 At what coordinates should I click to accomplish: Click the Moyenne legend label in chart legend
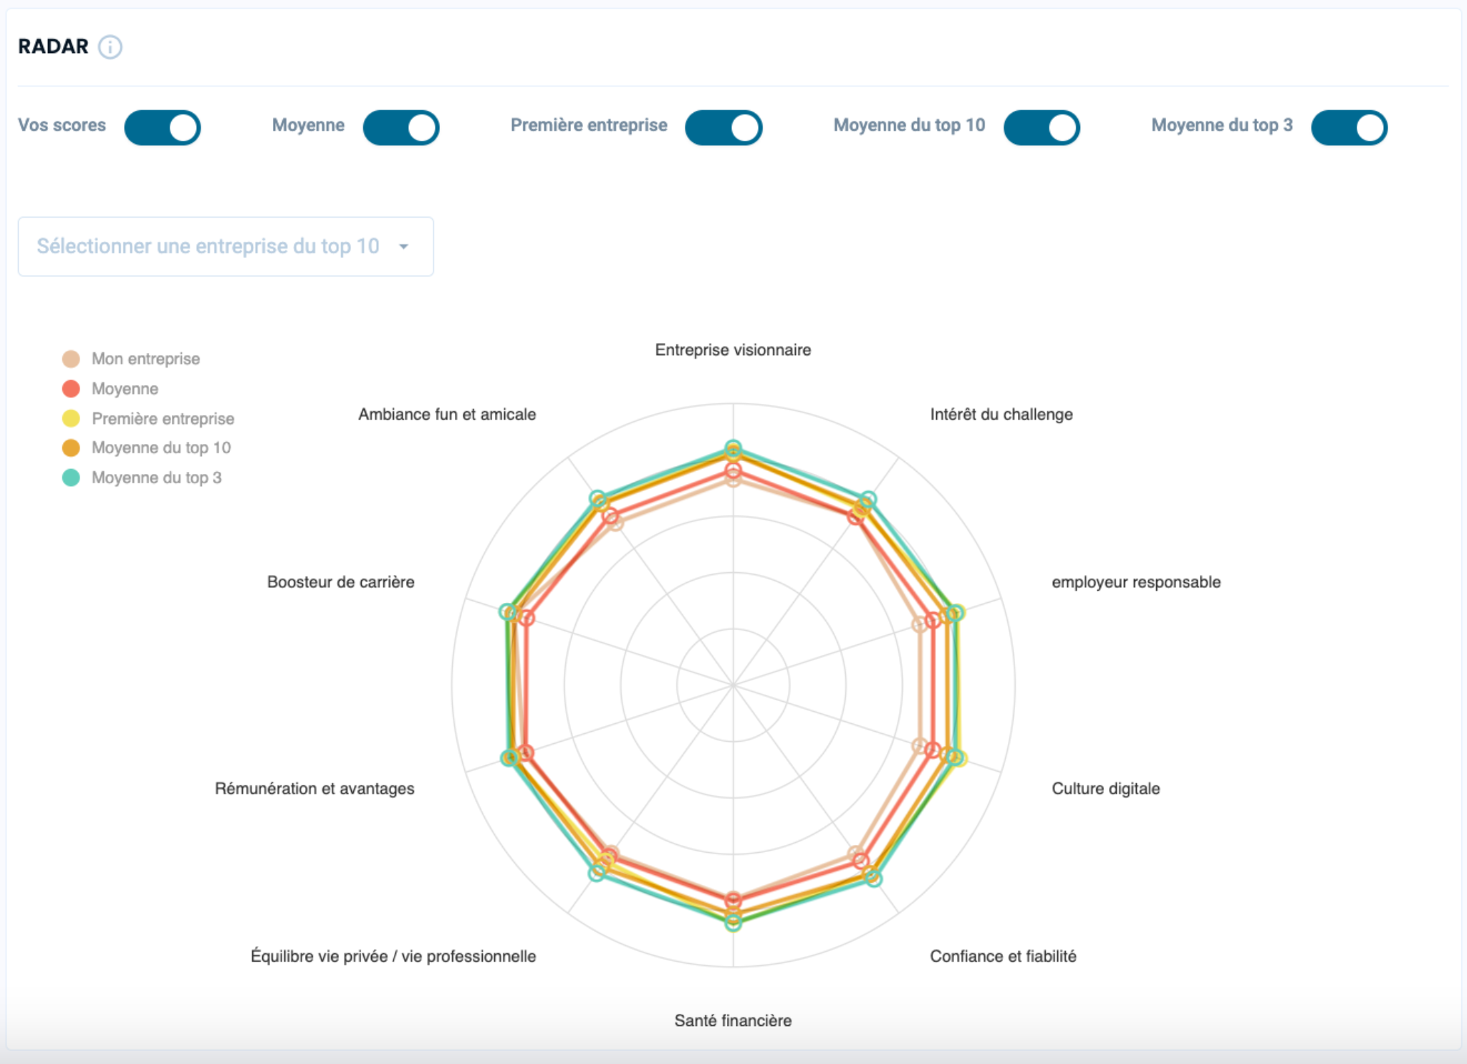point(125,389)
